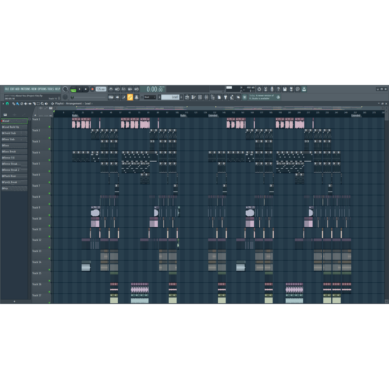Toggle the loop recording icon
The width and height of the screenshot is (389, 389).
(x=137, y=89)
